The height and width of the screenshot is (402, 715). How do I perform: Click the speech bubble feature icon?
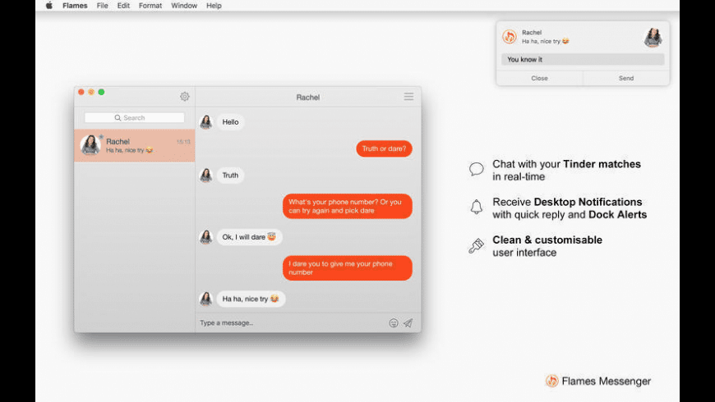pos(476,169)
